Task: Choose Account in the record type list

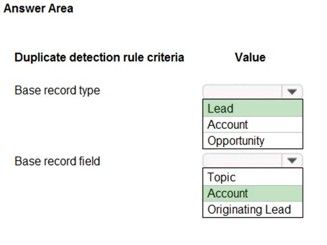Action: (252, 124)
